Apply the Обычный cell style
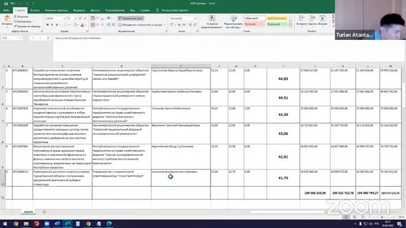 (x=254, y=18)
